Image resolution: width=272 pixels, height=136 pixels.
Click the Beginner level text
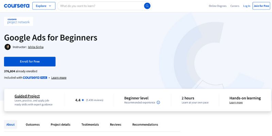click(136, 98)
